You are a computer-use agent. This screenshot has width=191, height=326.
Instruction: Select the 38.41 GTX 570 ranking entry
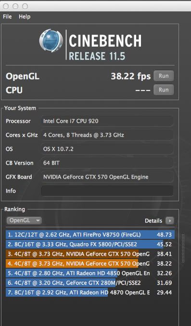[x=90, y=254]
